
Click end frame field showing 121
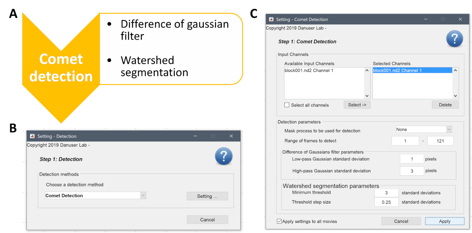tap(440, 141)
